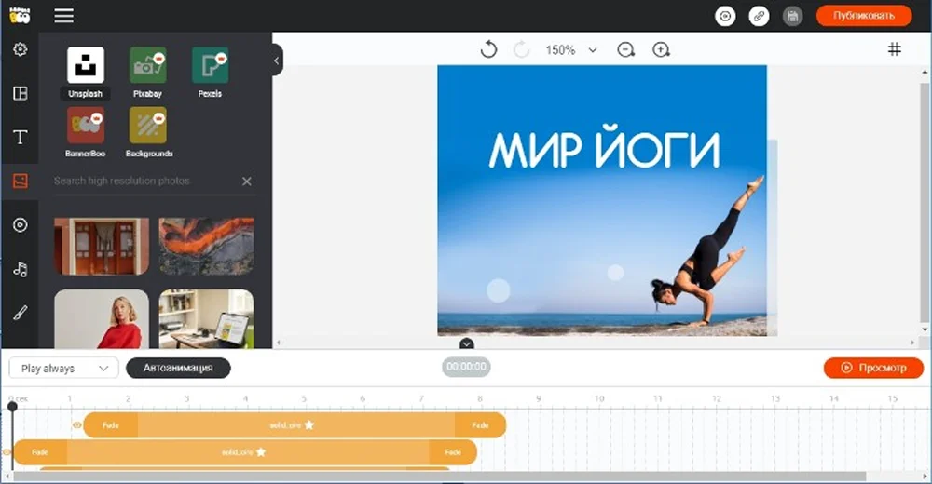Toggle visibility of track starting after 1 sec

76,425
